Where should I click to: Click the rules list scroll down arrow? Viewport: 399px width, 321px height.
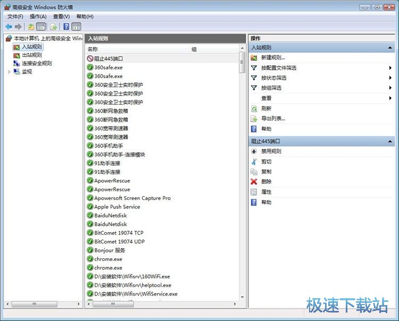[242, 297]
